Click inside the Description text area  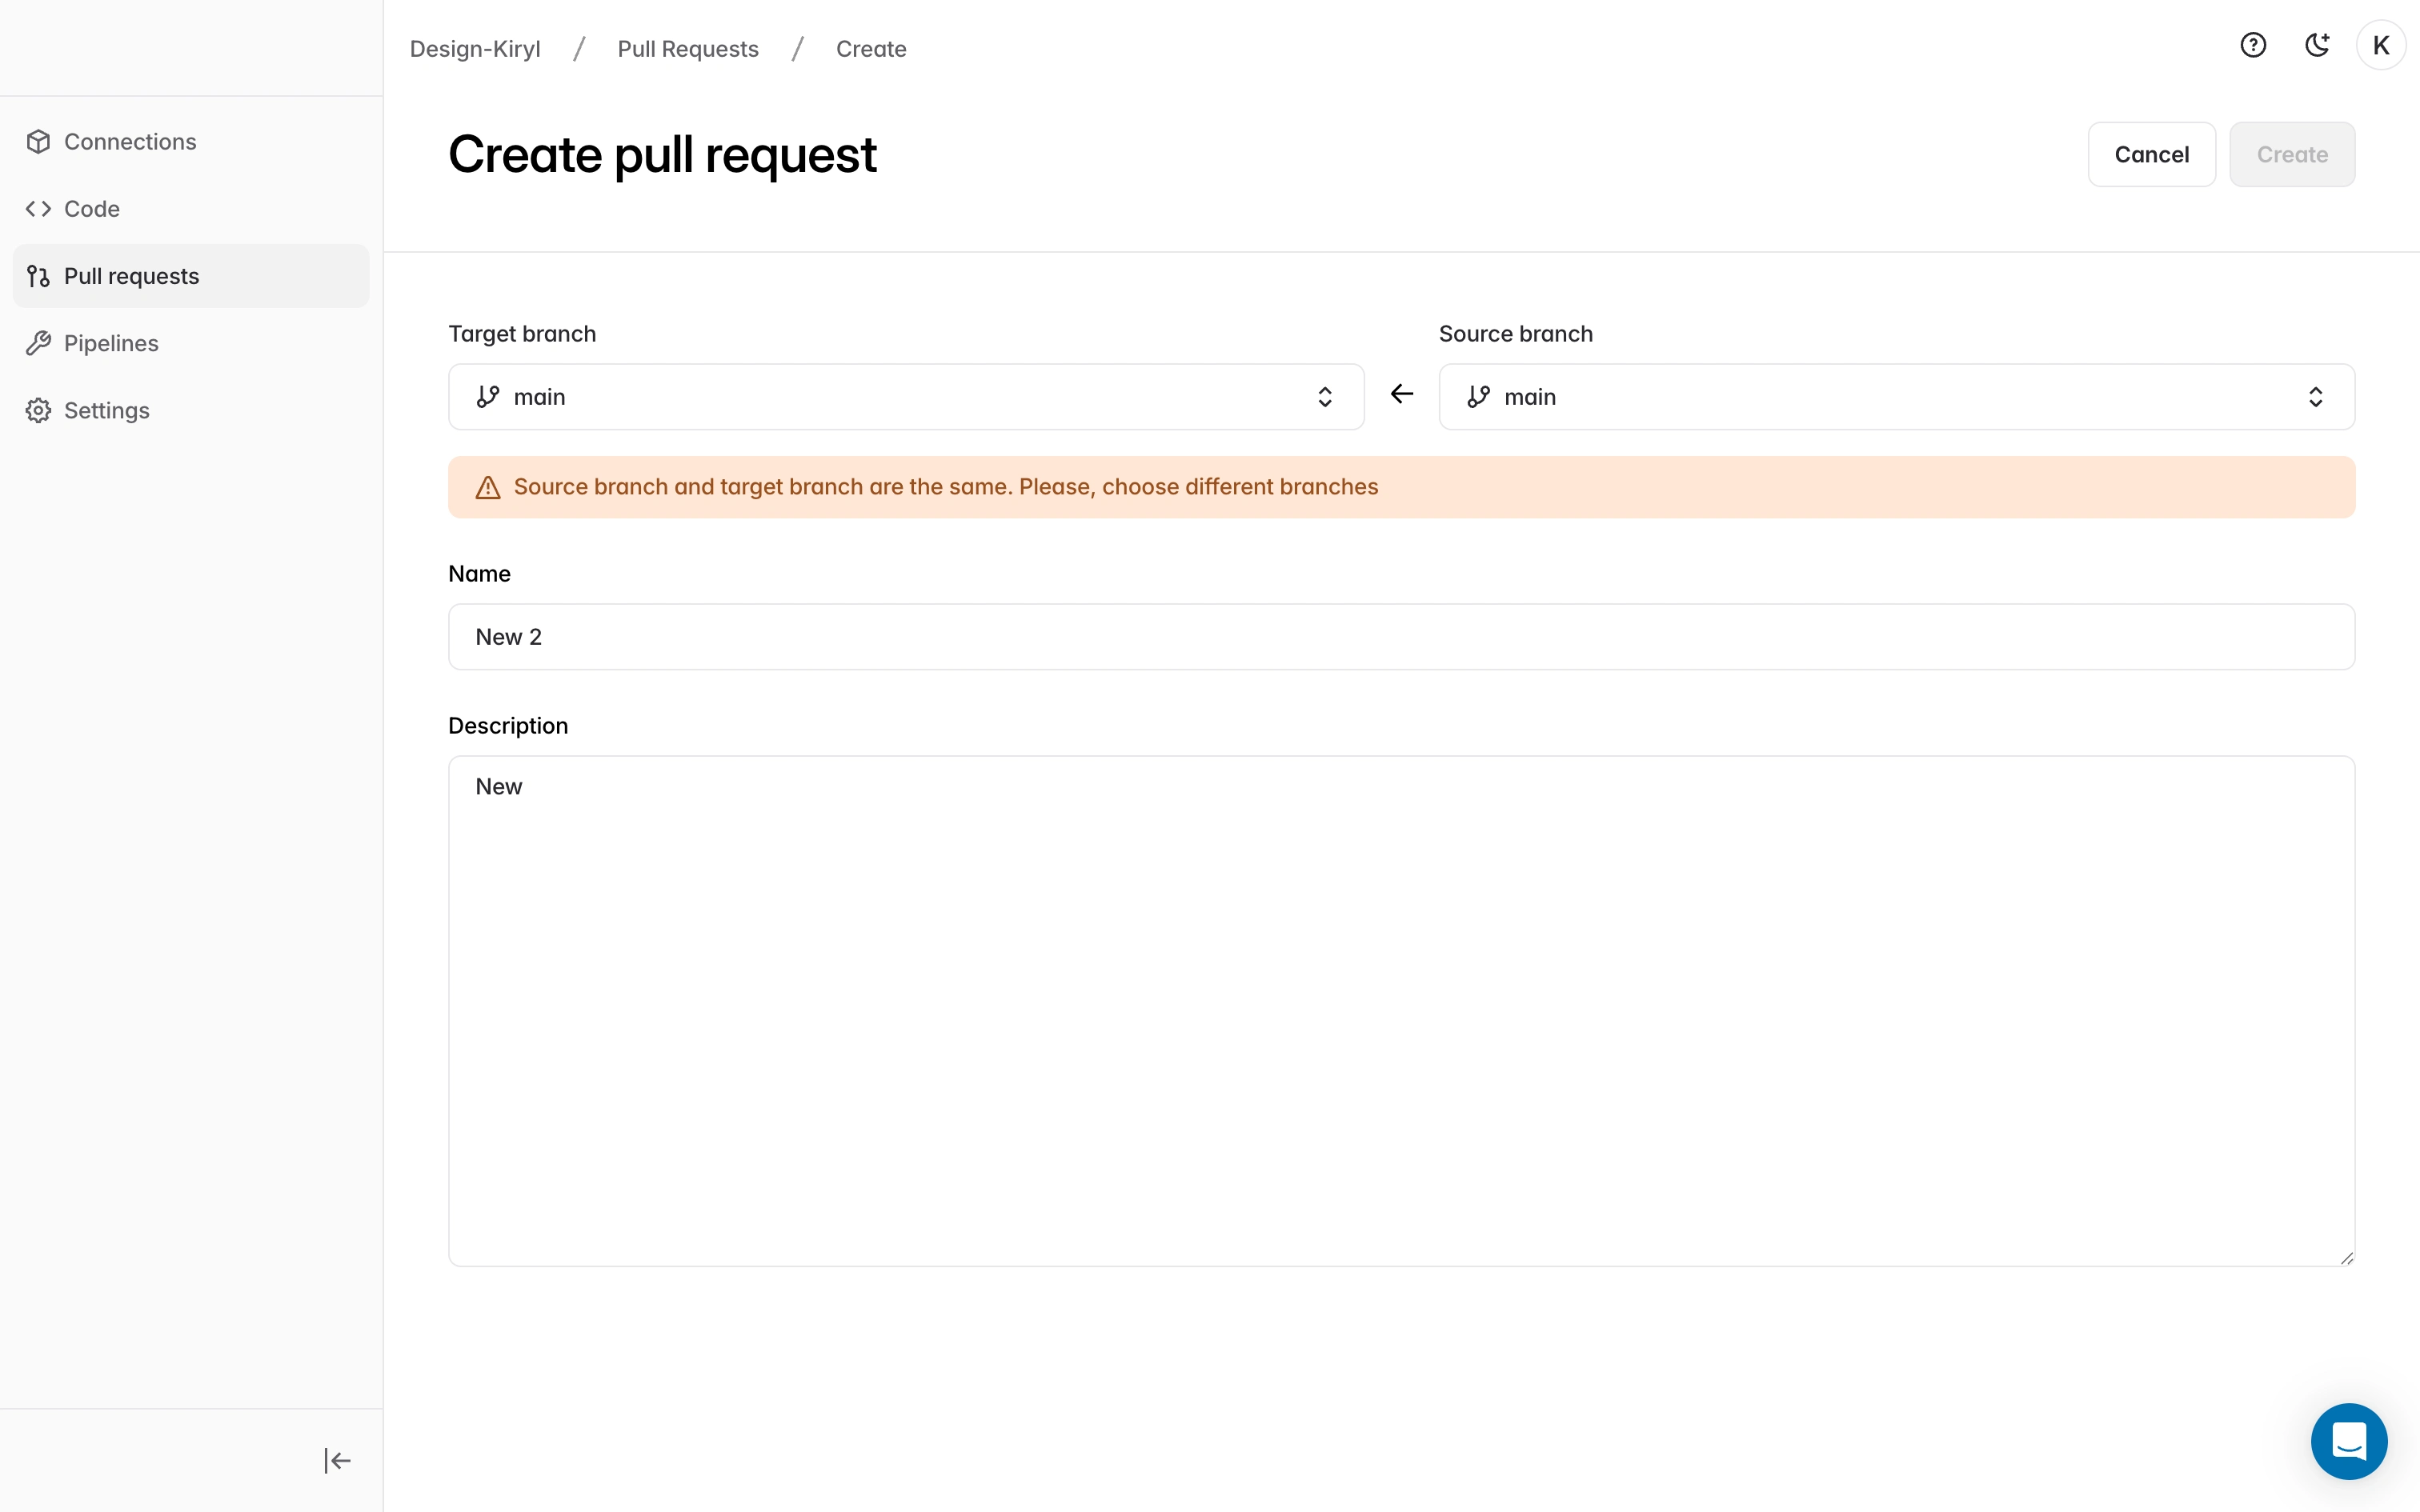pos(1400,1010)
